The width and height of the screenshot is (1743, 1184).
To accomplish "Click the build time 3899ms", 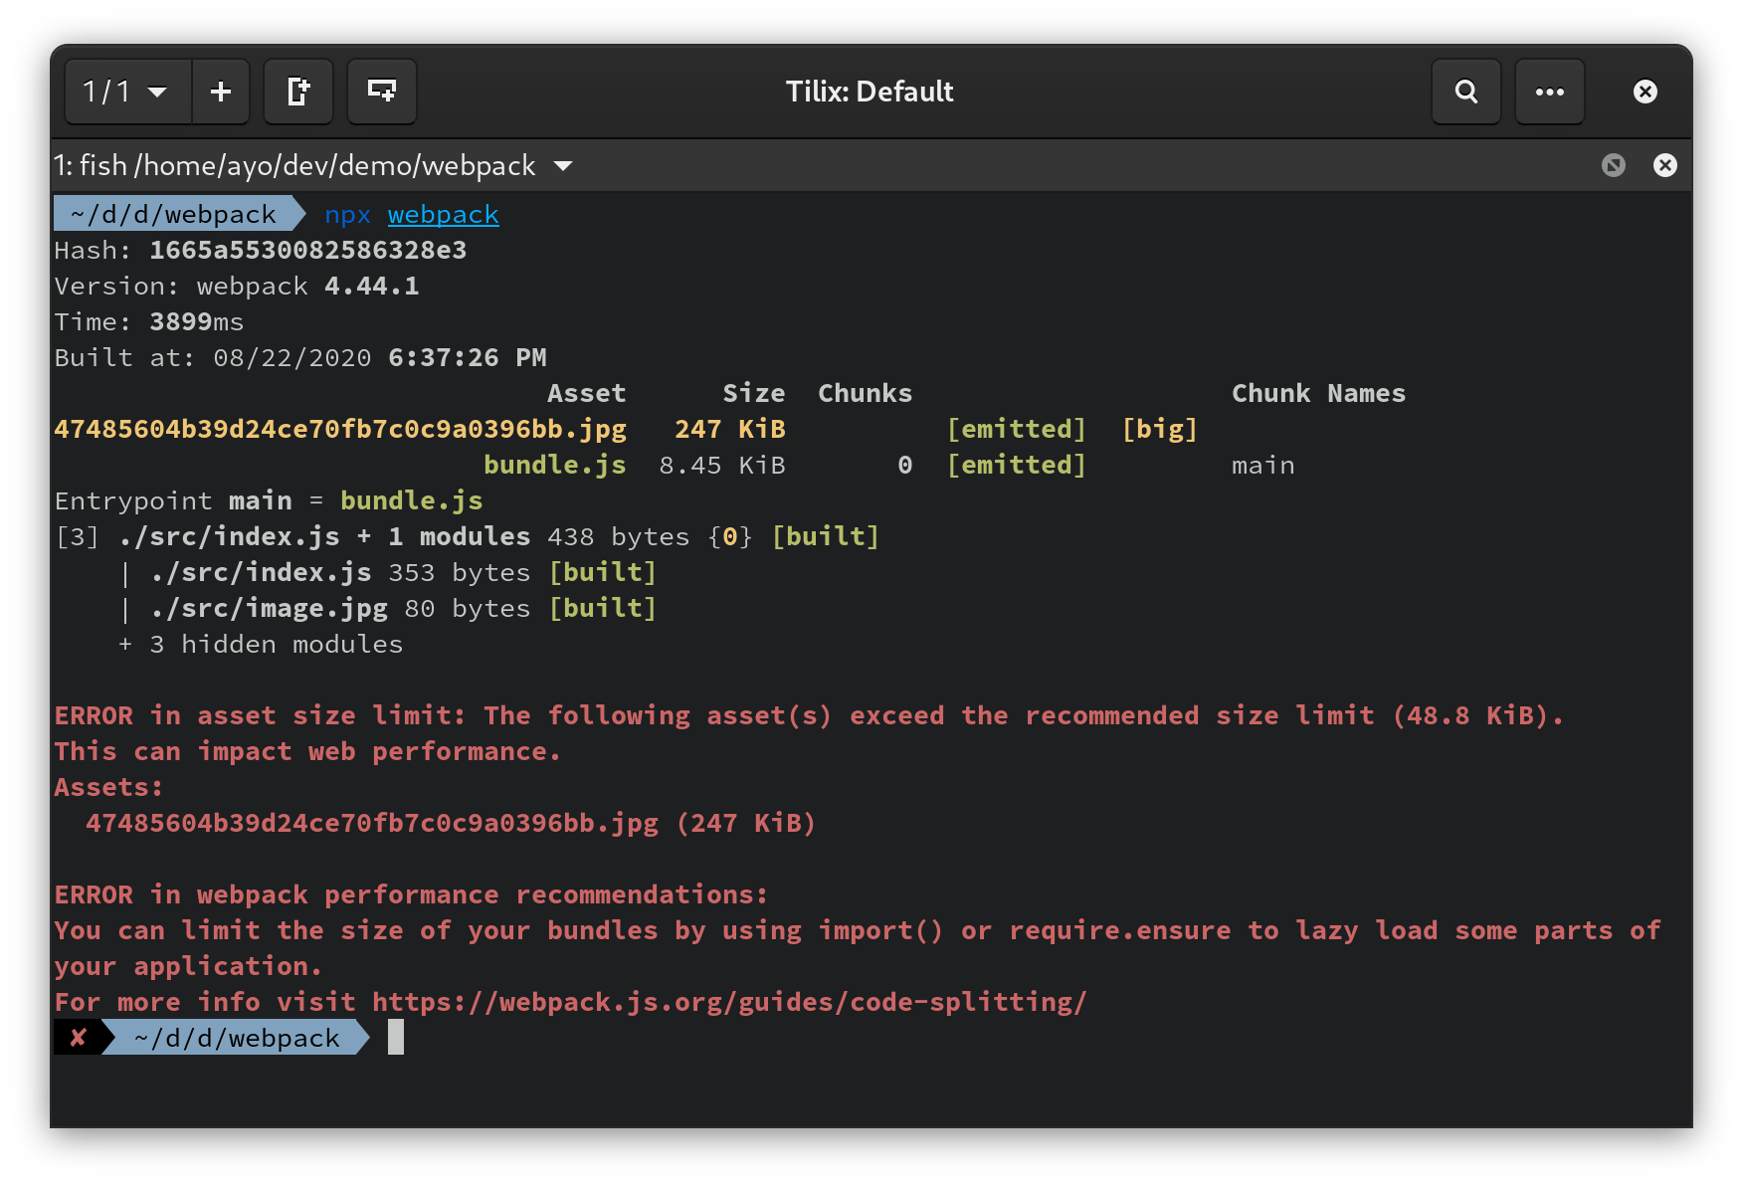I will (x=197, y=322).
